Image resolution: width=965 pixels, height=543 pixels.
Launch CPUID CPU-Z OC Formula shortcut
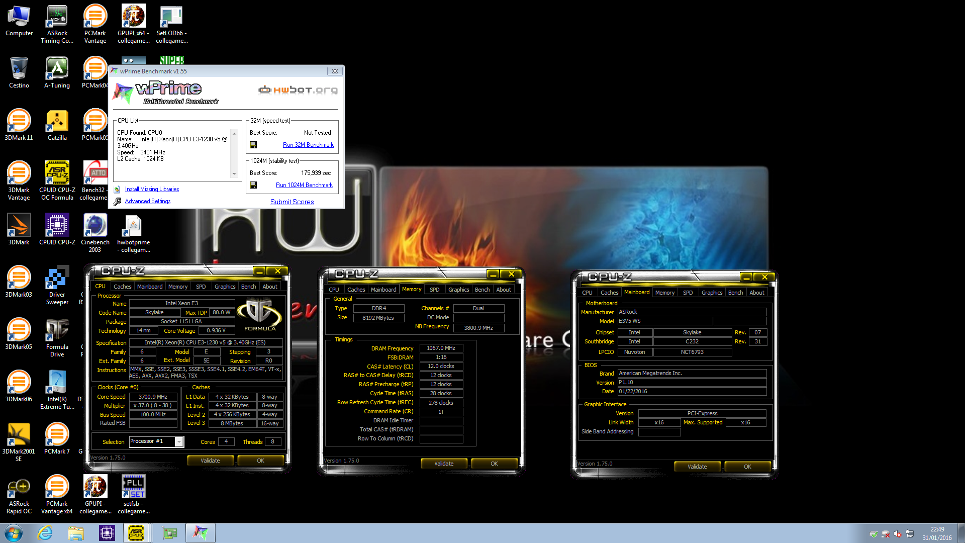click(x=57, y=181)
